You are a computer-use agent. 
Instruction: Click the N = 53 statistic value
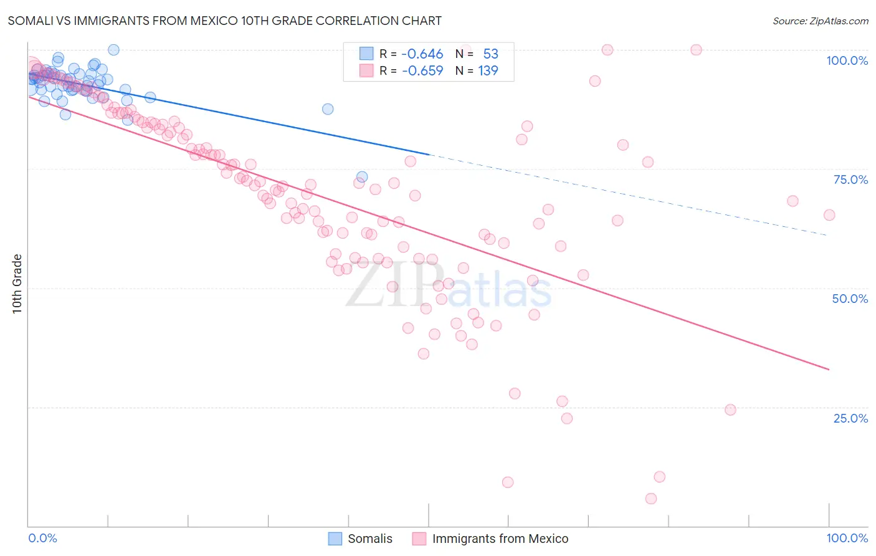pos(477,54)
